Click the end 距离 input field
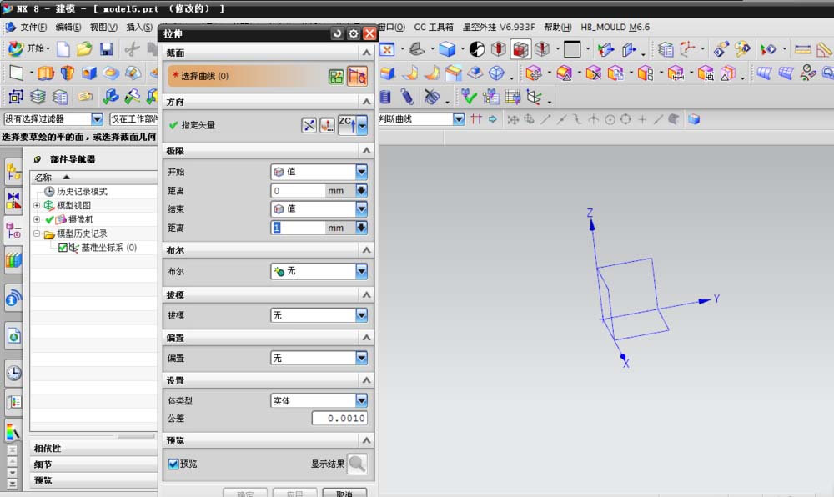Image resolution: width=834 pixels, height=497 pixels. 298,228
